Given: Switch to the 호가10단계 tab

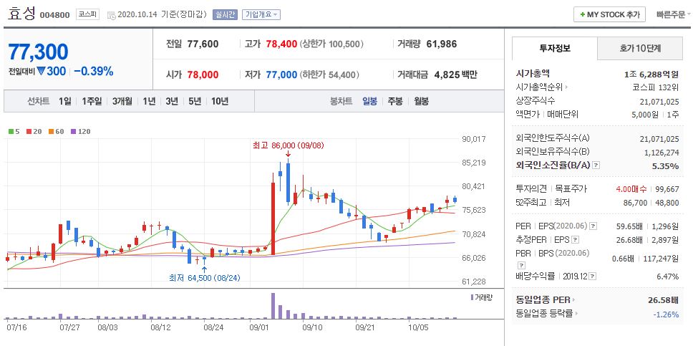Looking at the screenshot, I should click(640, 49).
